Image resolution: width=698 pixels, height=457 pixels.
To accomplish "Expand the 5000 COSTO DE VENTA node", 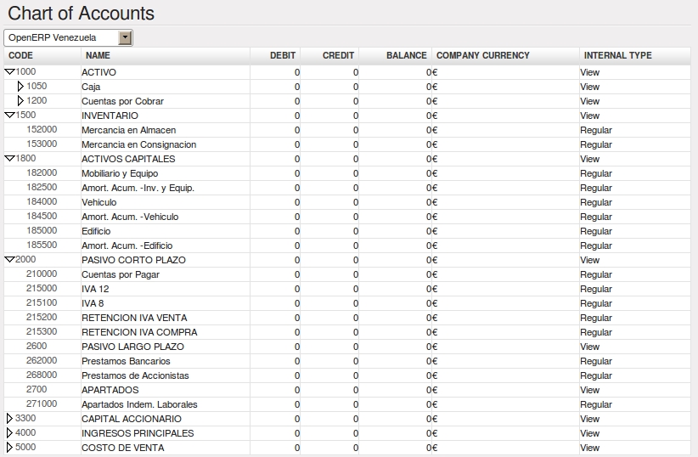I will [x=9, y=447].
